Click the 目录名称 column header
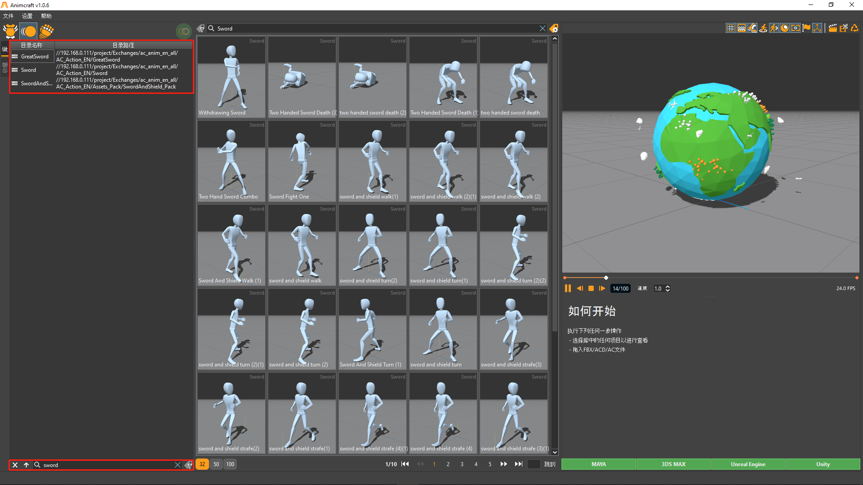This screenshot has width=863, height=485. [32, 45]
